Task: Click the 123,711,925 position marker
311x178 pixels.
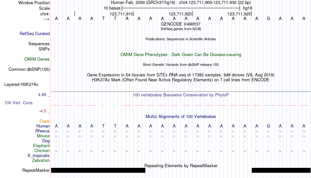Action: (x=239, y=14)
